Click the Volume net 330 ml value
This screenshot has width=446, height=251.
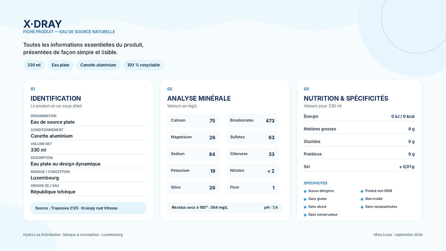tap(38, 150)
